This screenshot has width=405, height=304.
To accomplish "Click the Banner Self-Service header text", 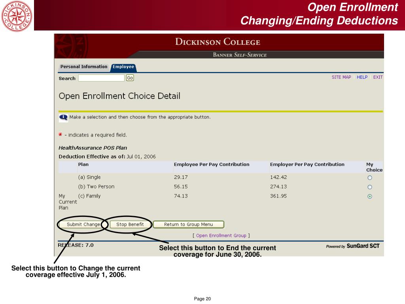I will (x=240, y=55).
